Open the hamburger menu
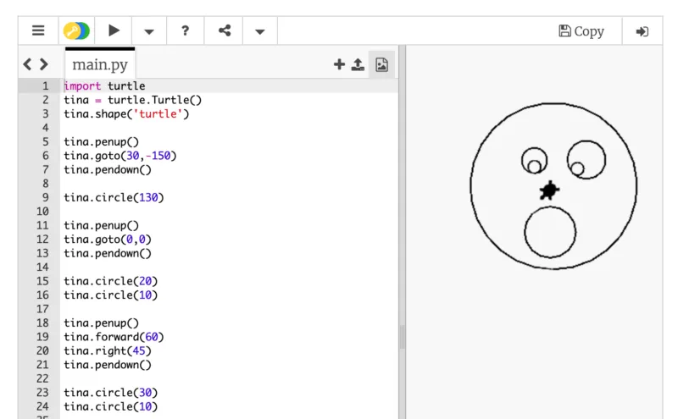 pos(38,31)
